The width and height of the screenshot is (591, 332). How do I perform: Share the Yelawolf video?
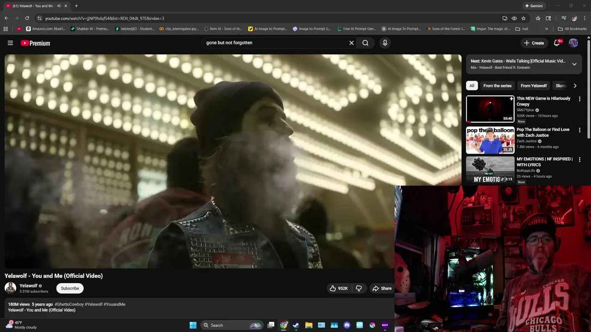[x=382, y=288]
